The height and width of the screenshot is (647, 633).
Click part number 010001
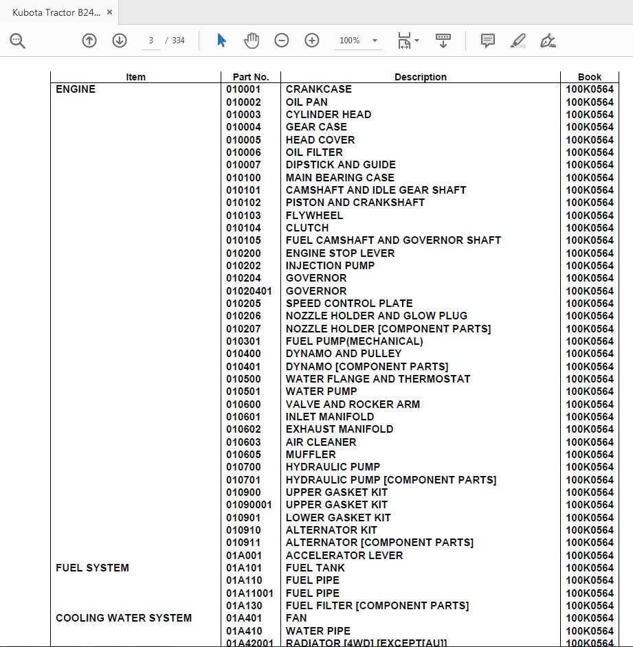243,89
